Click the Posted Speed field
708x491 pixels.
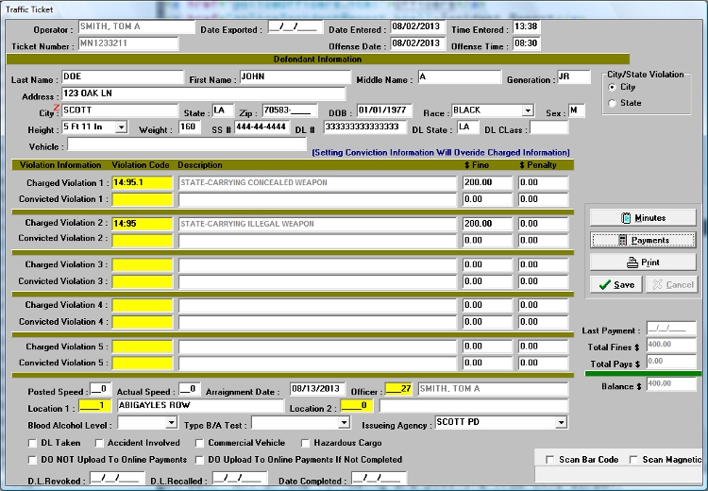click(100, 389)
